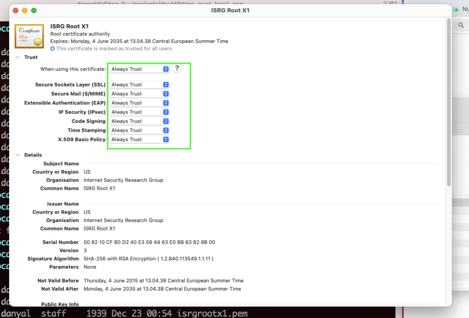The image size is (469, 318).
Task: Click the help question mark button
Action: click(x=177, y=69)
